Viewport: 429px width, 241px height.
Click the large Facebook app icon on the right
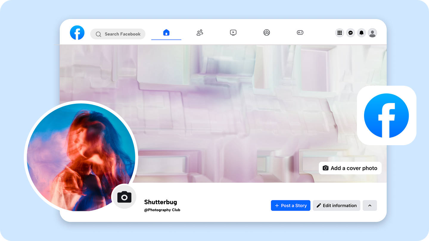(386, 116)
